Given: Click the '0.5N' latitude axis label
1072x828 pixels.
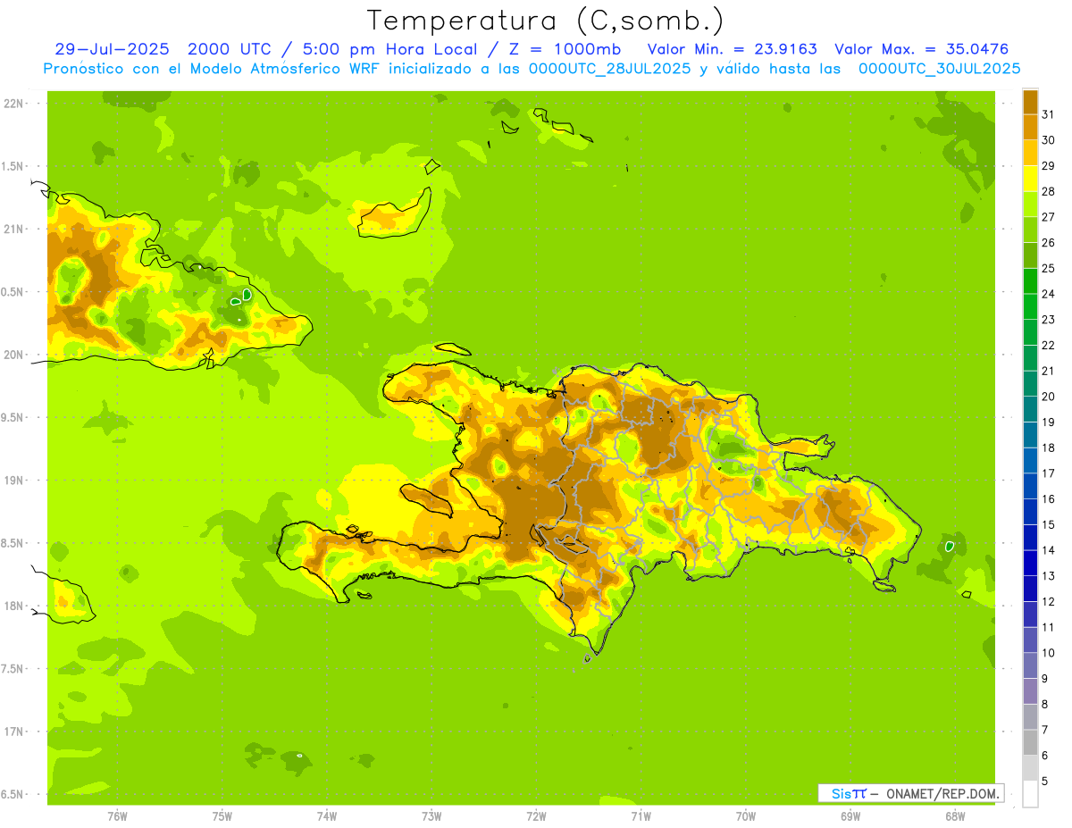Looking at the screenshot, I should pyautogui.click(x=13, y=292).
